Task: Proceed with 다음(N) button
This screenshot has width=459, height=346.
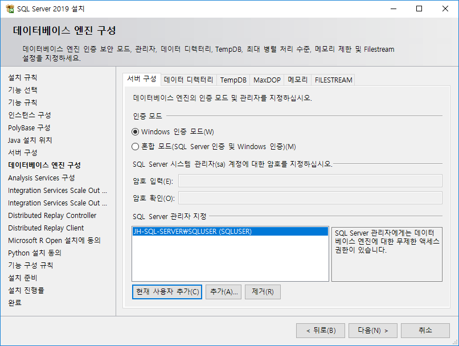Action: [x=373, y=331]
